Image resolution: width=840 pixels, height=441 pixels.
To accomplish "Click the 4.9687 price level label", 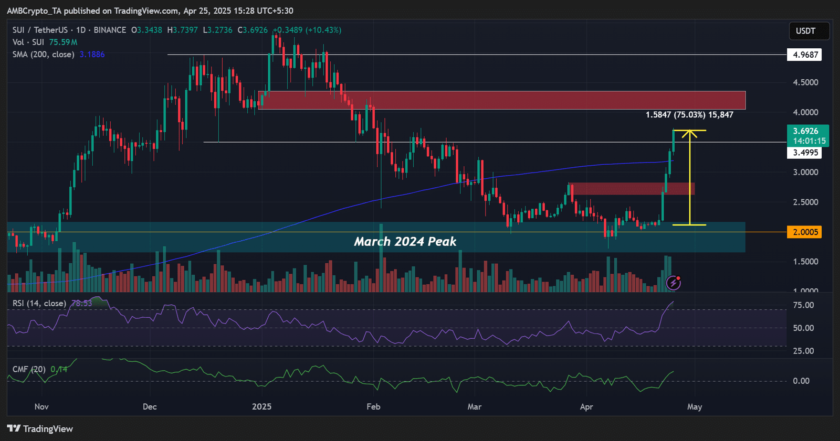I will click(805, 55).
